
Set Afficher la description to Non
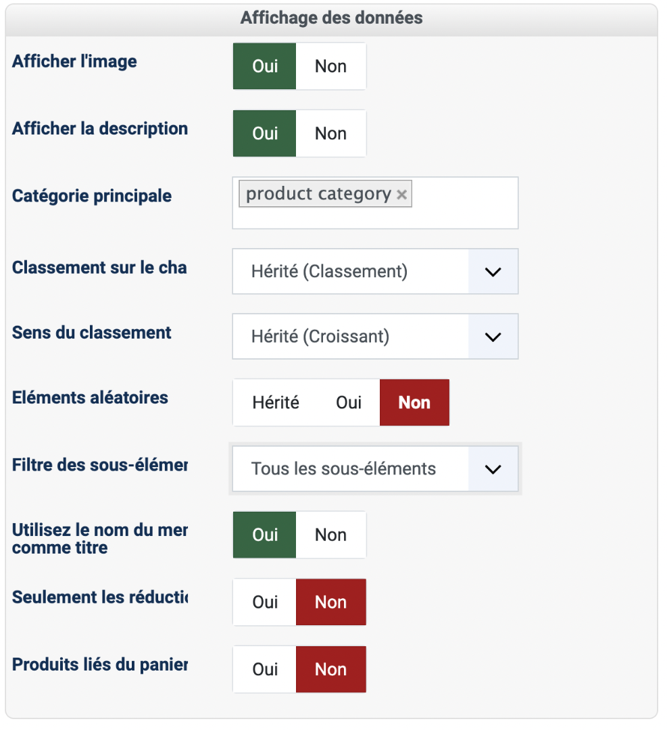coord(330,133)
